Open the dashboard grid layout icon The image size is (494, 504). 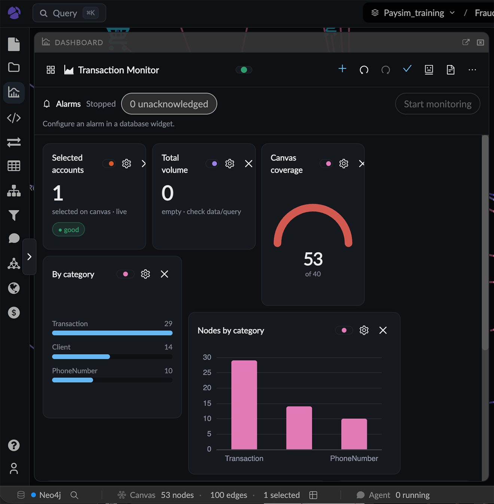pos(51,70)
